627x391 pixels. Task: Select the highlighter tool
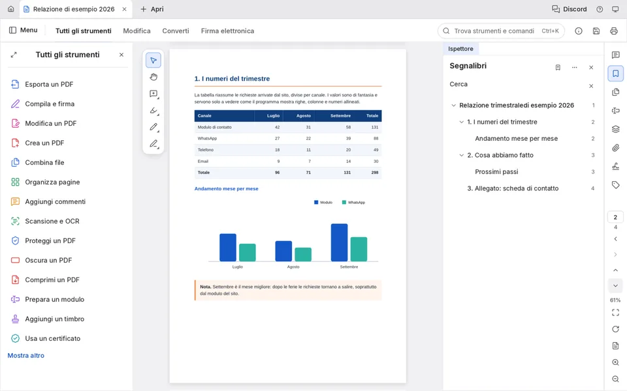pyautogui.click(x=153, y=111)
